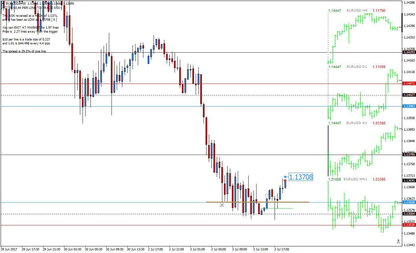Image resolution: width=416 pixels, height=253 pixels.
Task: Click the blue 1.13983 price tag
Action: click(409, 106)
